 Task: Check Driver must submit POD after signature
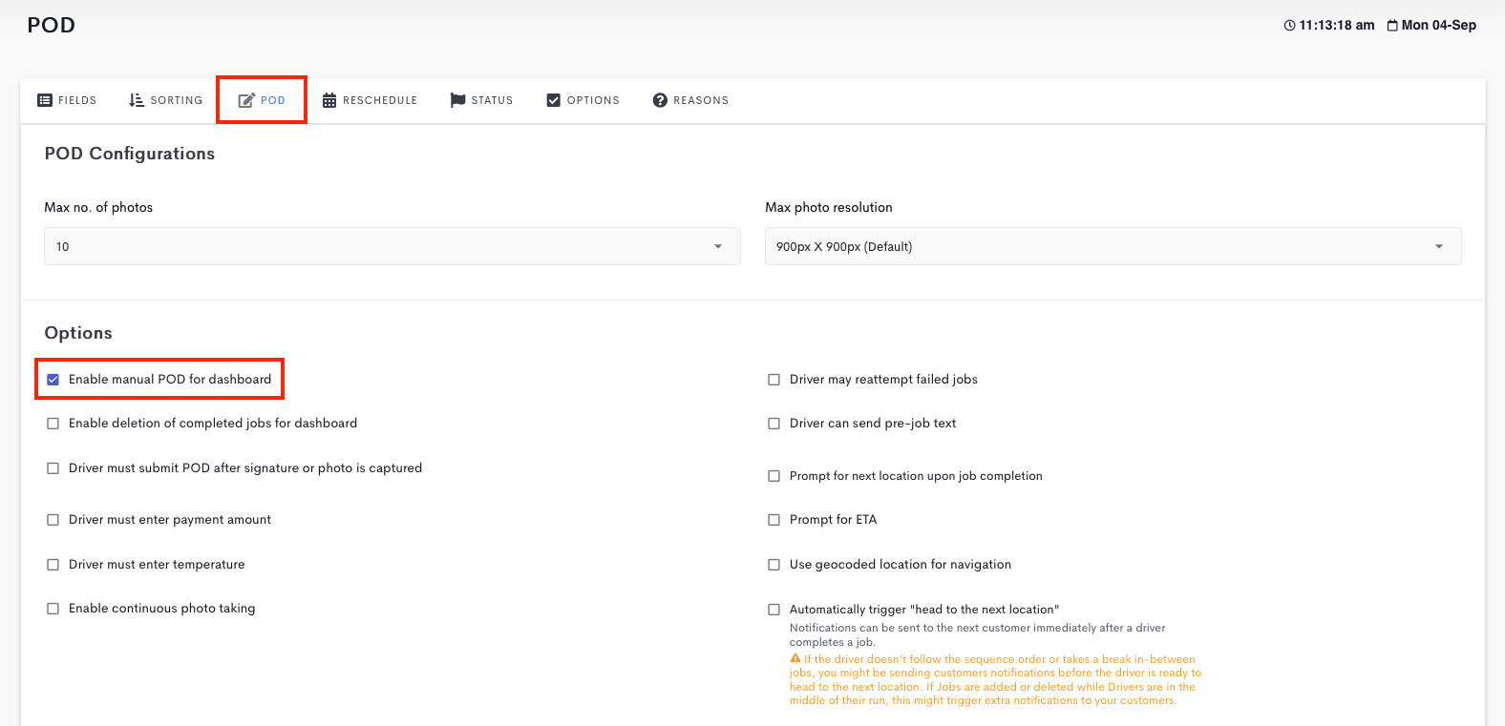(53, 468)
